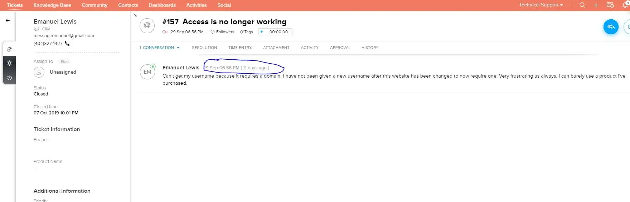Open the Technical Support department dropdown
The image size is (630, 202).
click(541, 5)
